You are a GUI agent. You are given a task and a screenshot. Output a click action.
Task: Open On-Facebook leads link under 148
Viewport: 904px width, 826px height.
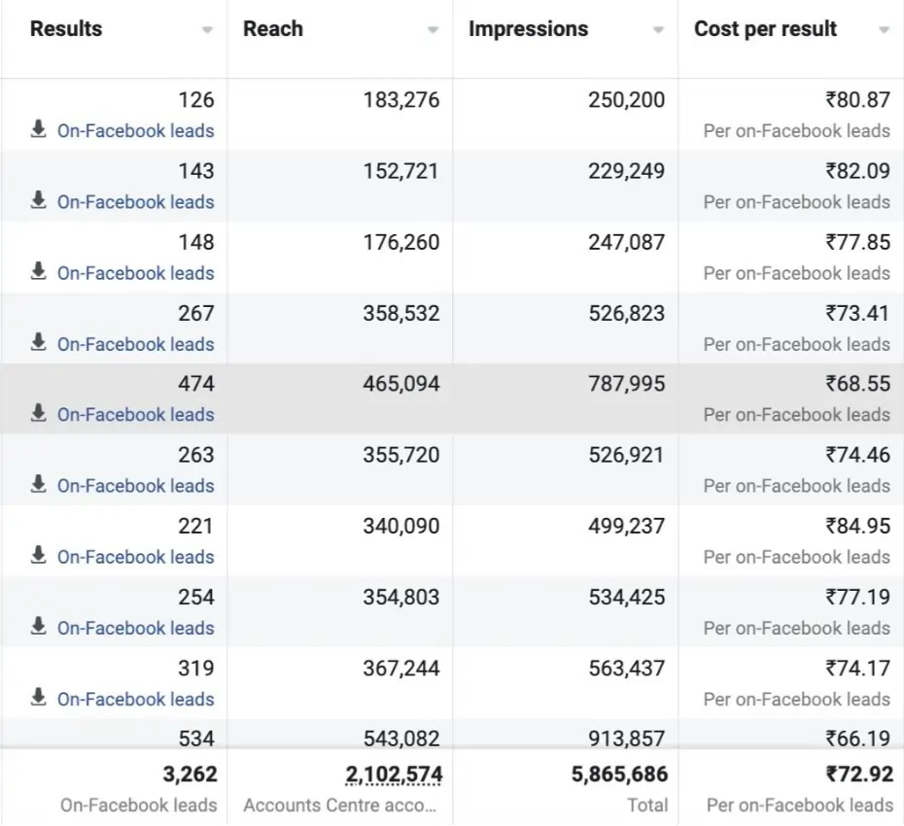pyautogui.click(x=135, y=273)
